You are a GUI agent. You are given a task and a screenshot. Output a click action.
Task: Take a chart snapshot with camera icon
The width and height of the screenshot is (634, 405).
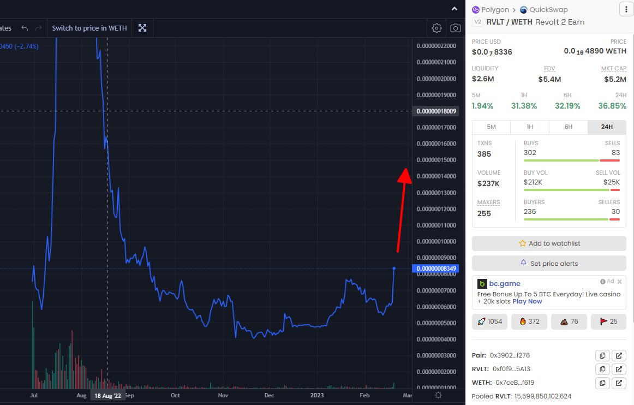tap(456, 28)
